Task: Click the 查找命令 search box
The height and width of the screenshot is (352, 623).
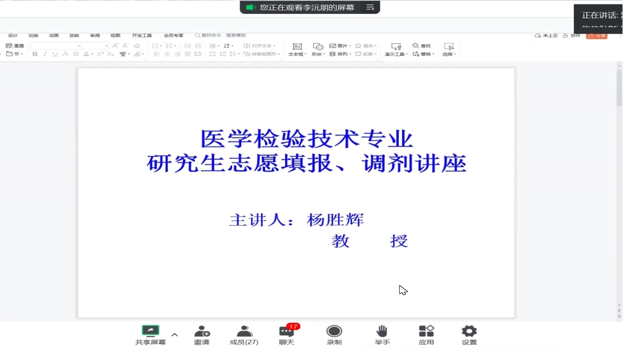Action: (221, 35)
